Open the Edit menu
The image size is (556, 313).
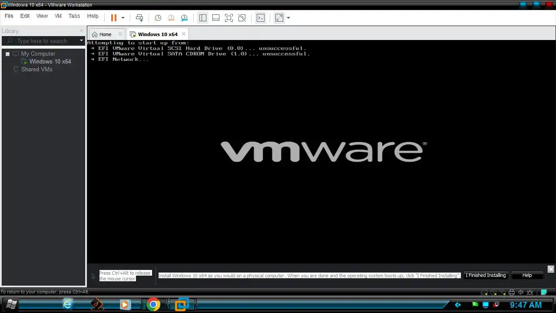point(25,16)
